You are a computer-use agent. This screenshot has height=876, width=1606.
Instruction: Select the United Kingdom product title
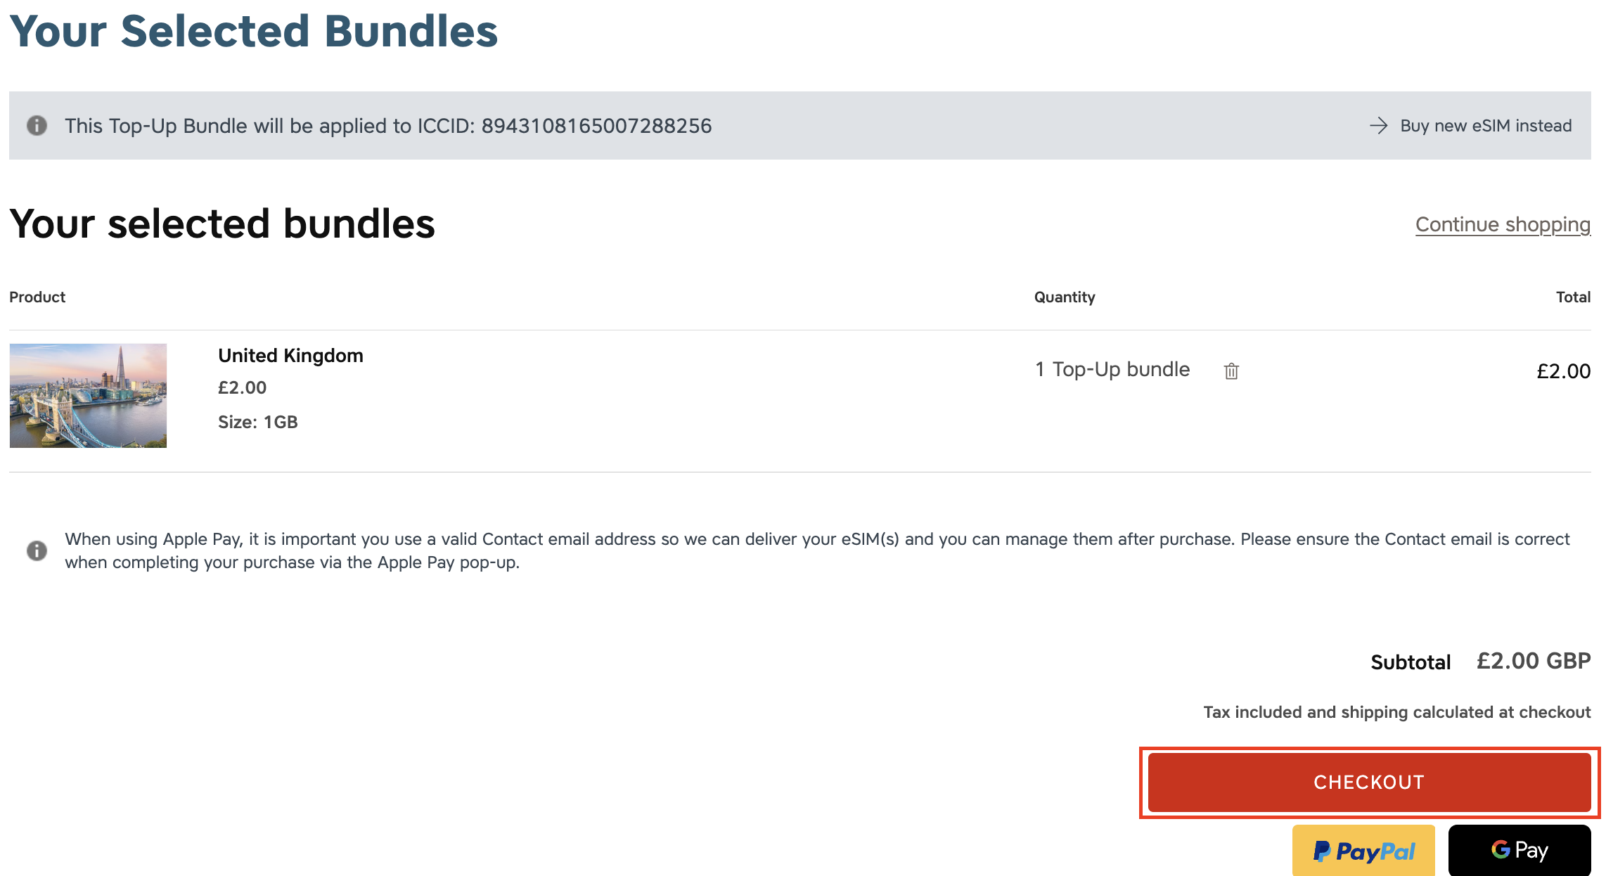click(290, 355)
